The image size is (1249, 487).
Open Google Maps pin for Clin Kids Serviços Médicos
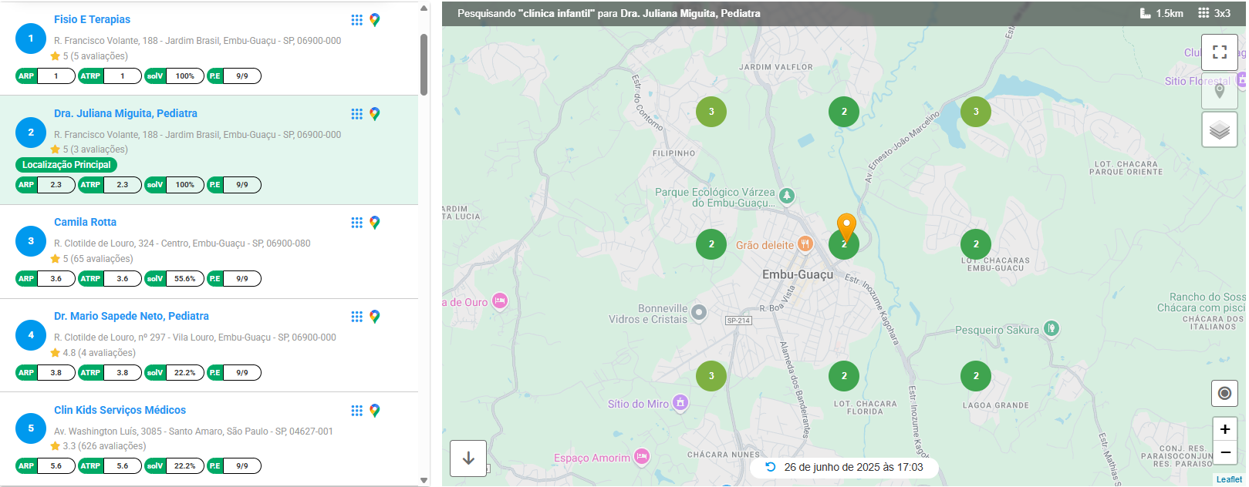(x=375, y=411)
